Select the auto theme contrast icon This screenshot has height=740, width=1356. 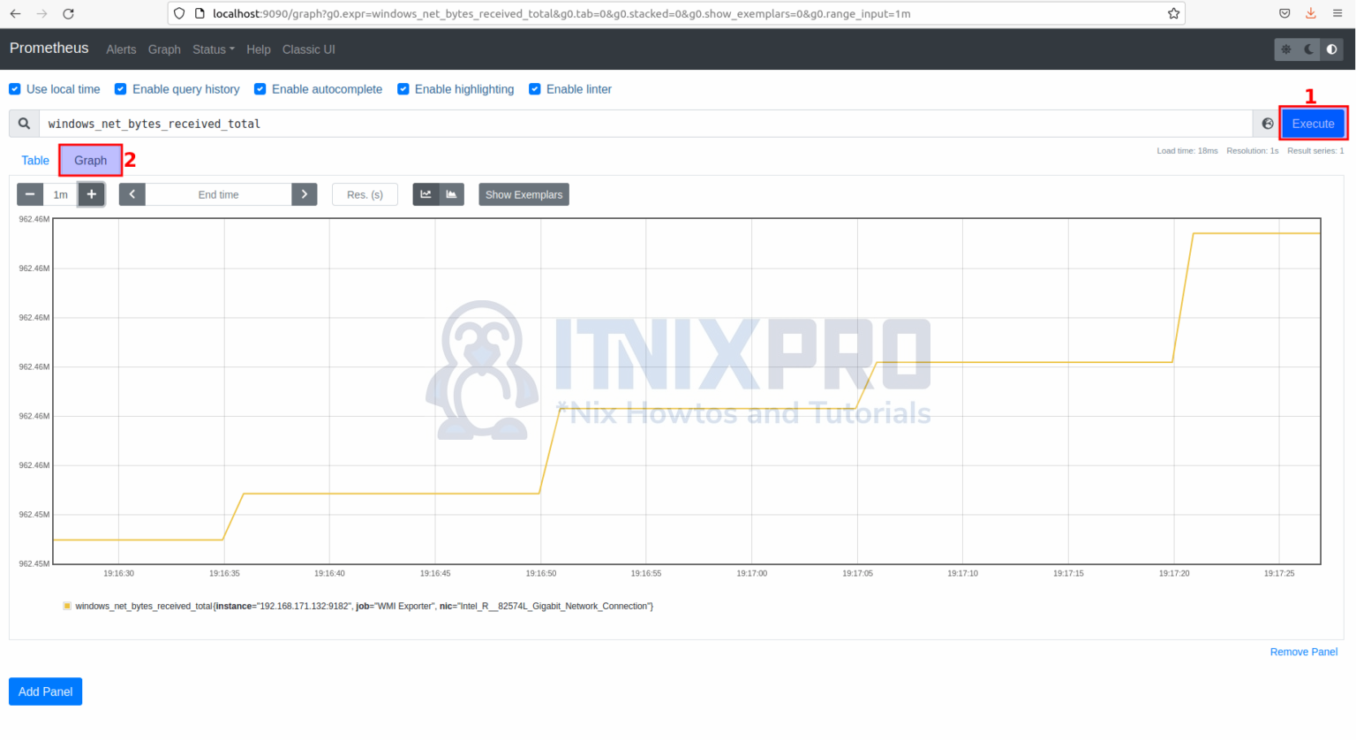[1331, 49]
